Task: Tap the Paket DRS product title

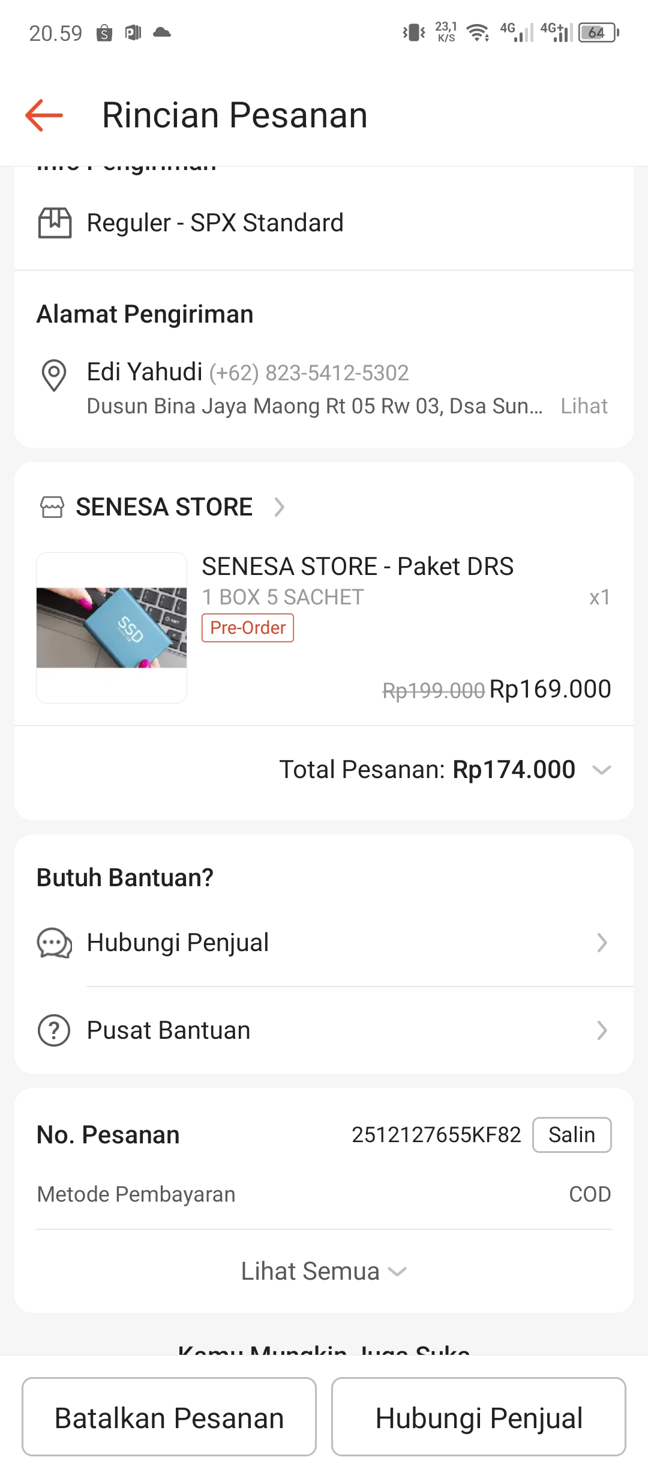Action: click(358, 567)
